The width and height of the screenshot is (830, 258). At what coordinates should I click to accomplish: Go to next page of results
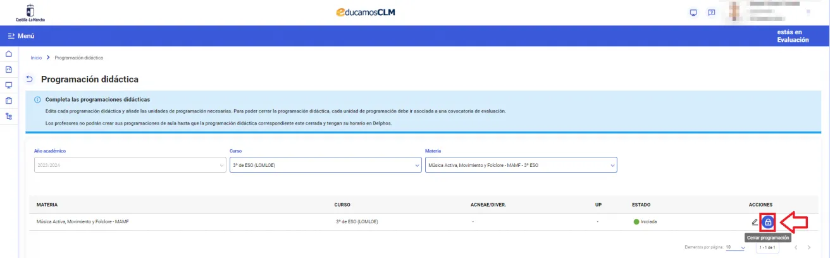(809, 247)
